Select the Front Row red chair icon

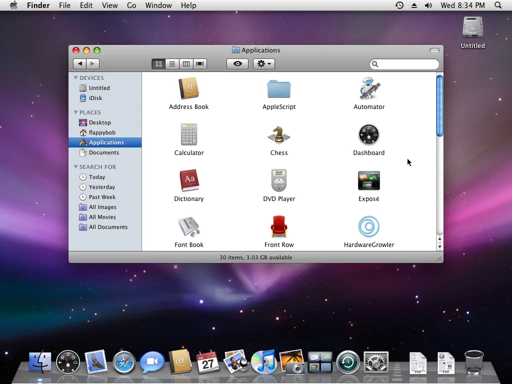pyautogui.click(x=279, y=226)
